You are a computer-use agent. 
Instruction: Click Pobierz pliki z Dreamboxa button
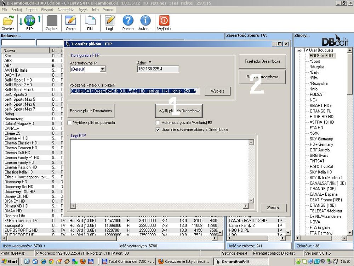(x=91, y=111)
